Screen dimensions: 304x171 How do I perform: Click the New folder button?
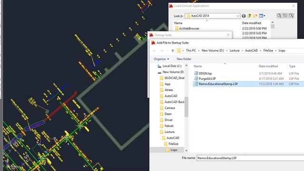pyautogui.click(x=184, y=59)
